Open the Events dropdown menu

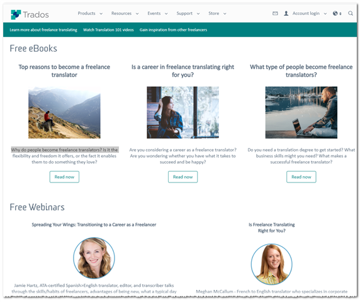(157, 14)
